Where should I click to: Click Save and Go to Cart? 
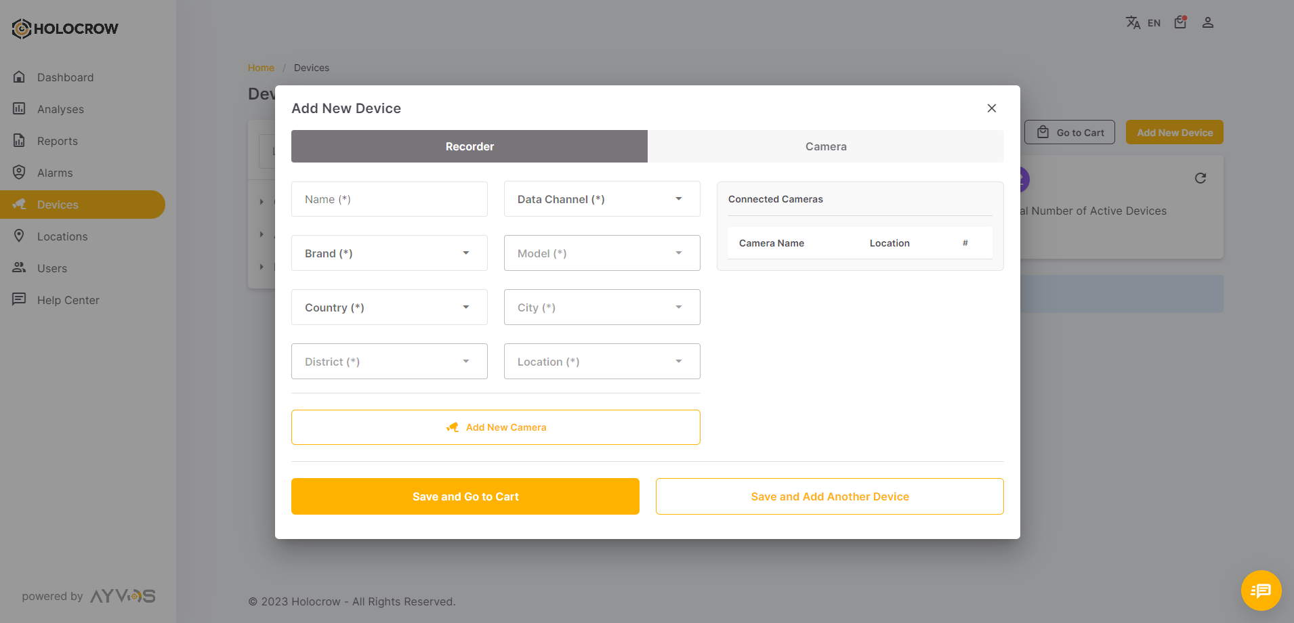pyautogui.click(x=465, y=496)
